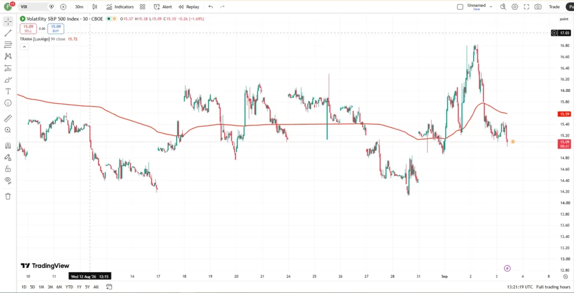Open the Fibonacci and gann tools
The width and height of the screenshot is (574, 293).
(x=8, y=45)
